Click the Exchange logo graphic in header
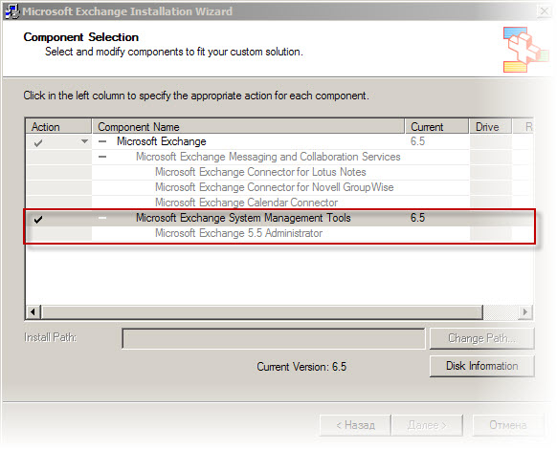The image size is (557, 449). pyautogui.click(x=525, y=50)
